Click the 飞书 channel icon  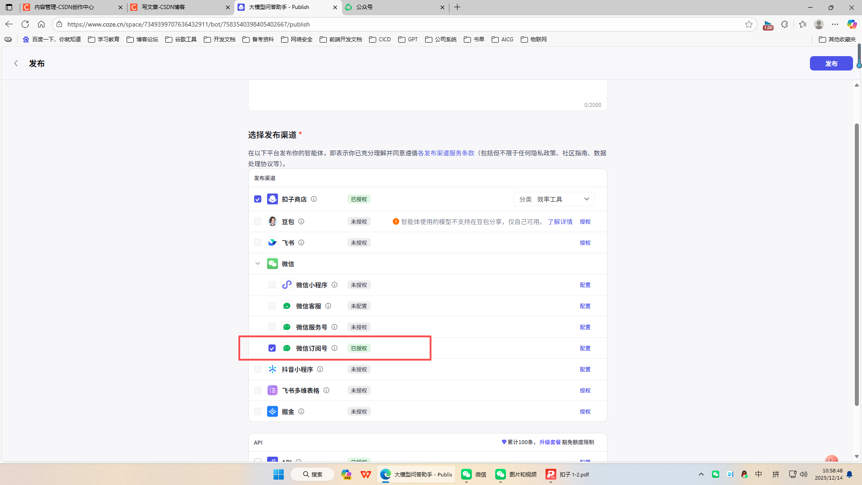tap(273, 242)
